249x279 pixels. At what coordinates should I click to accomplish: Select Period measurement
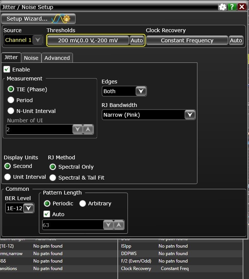11,100
